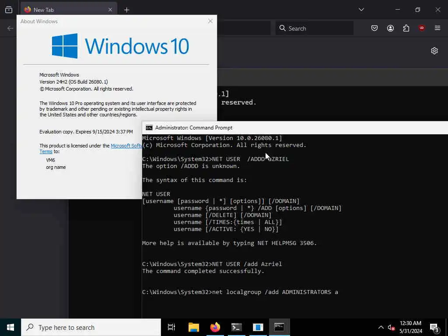Image resolution: width=448 pixels, height=336 pixels.
Task: Click the muted volume tray icon
Action: pos(391,327)
